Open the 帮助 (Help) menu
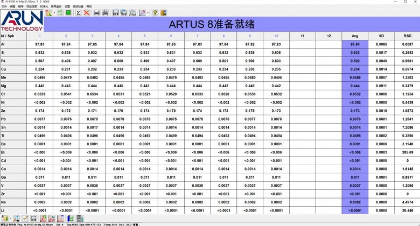The height and width of the screenshot is (226, 420). click(88, 6)
